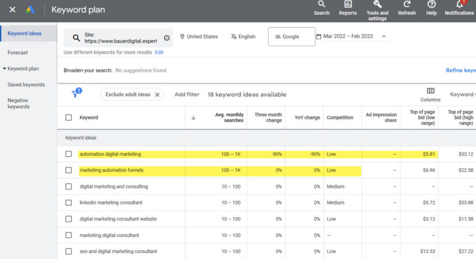Click keyword 'linkedin marketing consultant'
The image size is (476, 259).
coord(111,203)
